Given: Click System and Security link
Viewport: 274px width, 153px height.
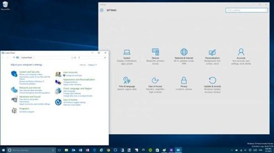Looking at the screenshot, I should [29, 72].
